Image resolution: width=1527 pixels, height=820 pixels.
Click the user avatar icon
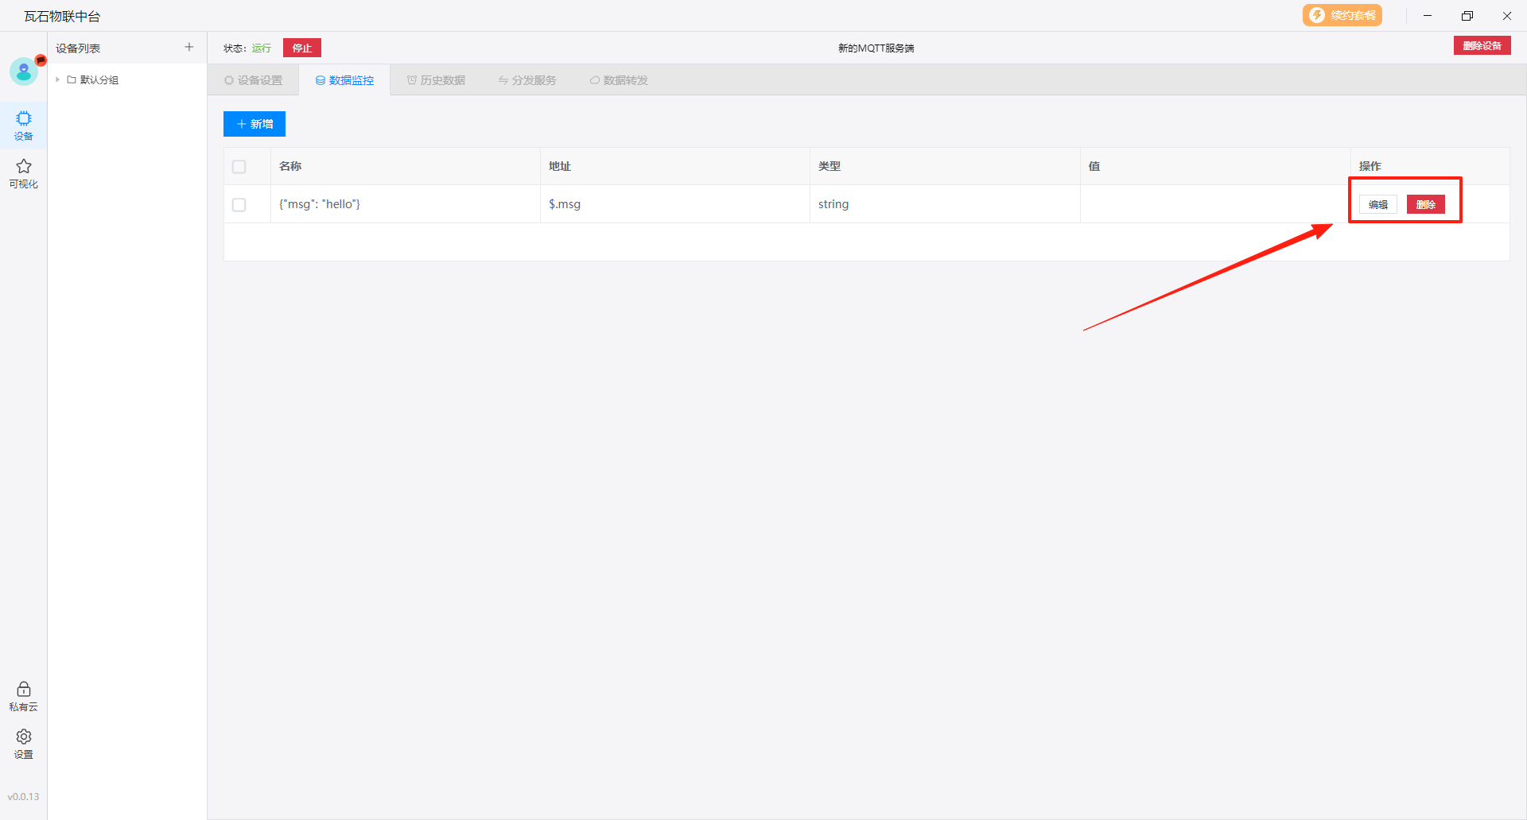(x=24, y=72)
